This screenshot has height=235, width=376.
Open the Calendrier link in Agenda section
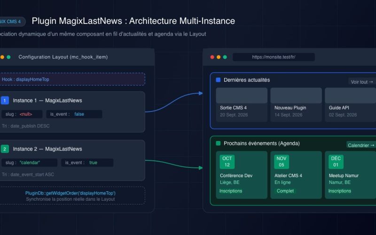point(361,145)
